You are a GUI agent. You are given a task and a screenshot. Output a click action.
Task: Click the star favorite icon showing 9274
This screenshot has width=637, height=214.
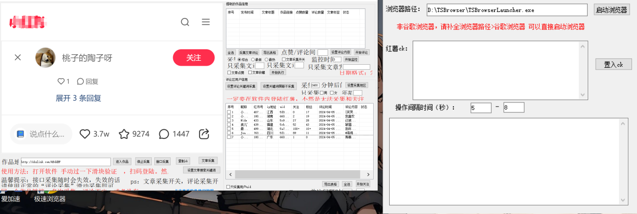coord(124,134)
